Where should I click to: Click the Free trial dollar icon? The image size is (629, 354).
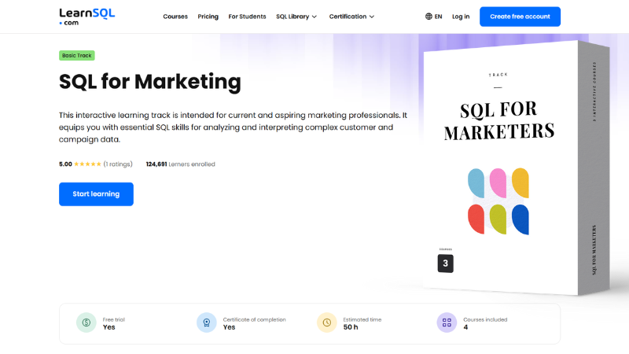tap(86, 323)
